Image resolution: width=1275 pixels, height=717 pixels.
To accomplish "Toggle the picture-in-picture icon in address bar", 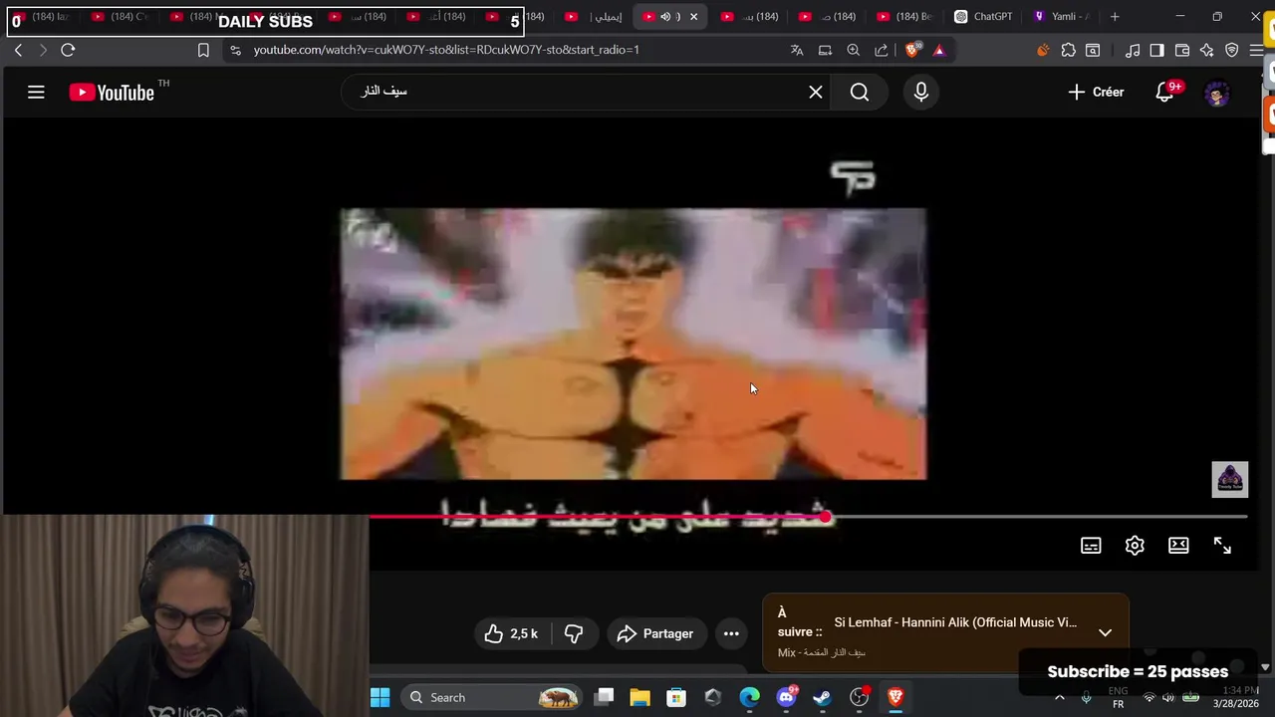I will [x=825, y=50].
